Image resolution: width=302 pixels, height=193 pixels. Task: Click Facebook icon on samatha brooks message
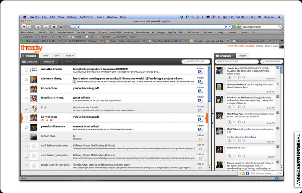[x=200, y=72]
